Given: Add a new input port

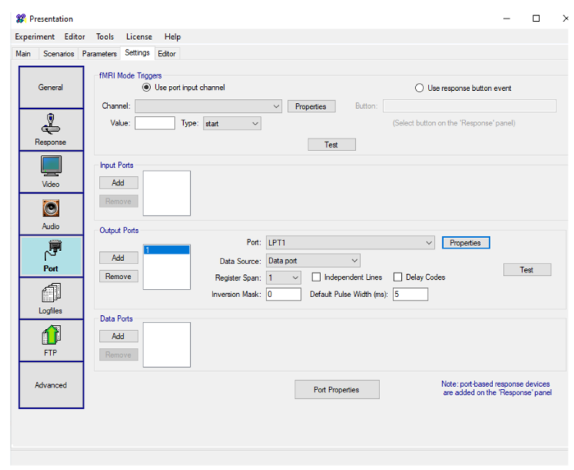Looking at the screenshot, I should point(118,183).
